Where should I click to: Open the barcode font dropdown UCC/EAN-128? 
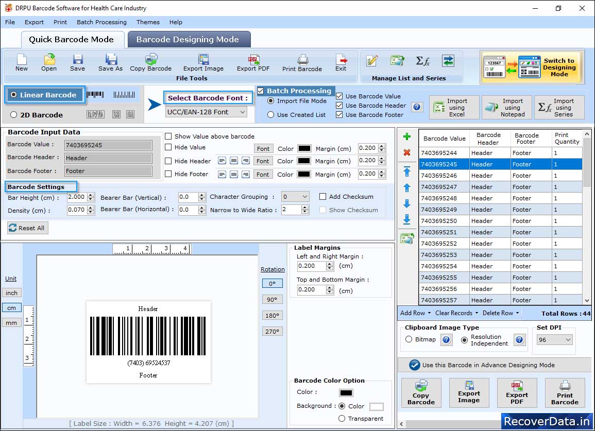[x=207, y=112]
